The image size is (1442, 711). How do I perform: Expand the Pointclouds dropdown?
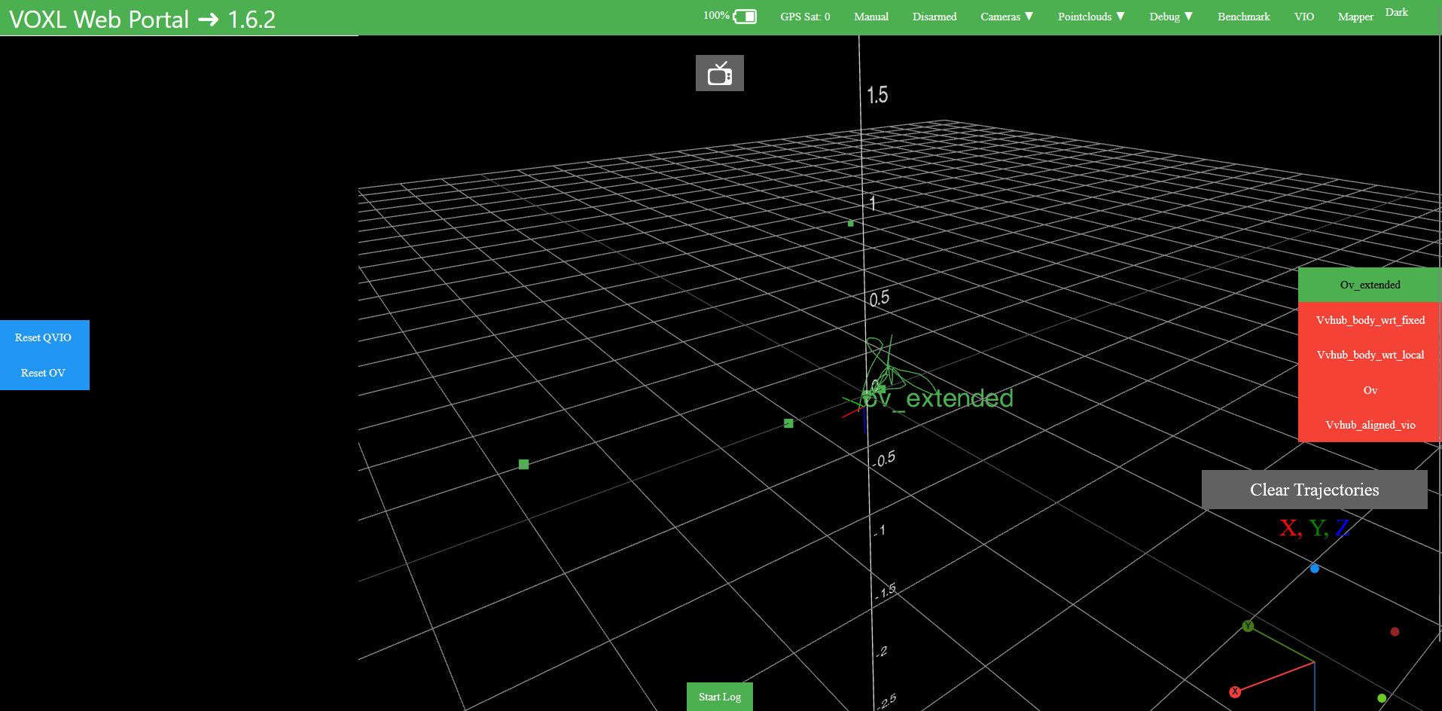pyautogui.click(x=1090, y=17)
